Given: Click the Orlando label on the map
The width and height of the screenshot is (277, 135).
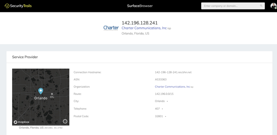Looking at the screenshot, I should pyautogui.click(x=41, y=98).
